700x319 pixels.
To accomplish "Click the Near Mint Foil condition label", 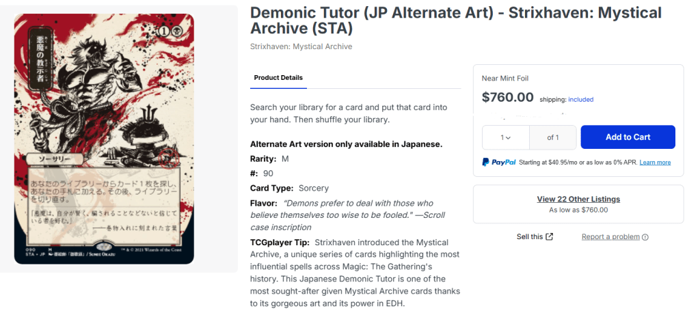I will (505, 79).
